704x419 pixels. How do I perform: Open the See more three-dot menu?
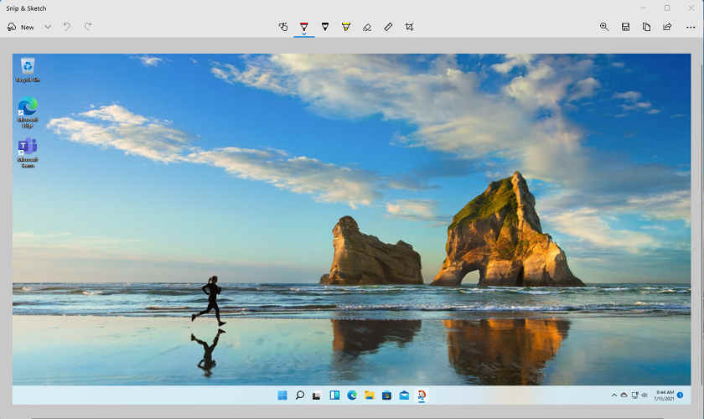[x=691, y=27]
